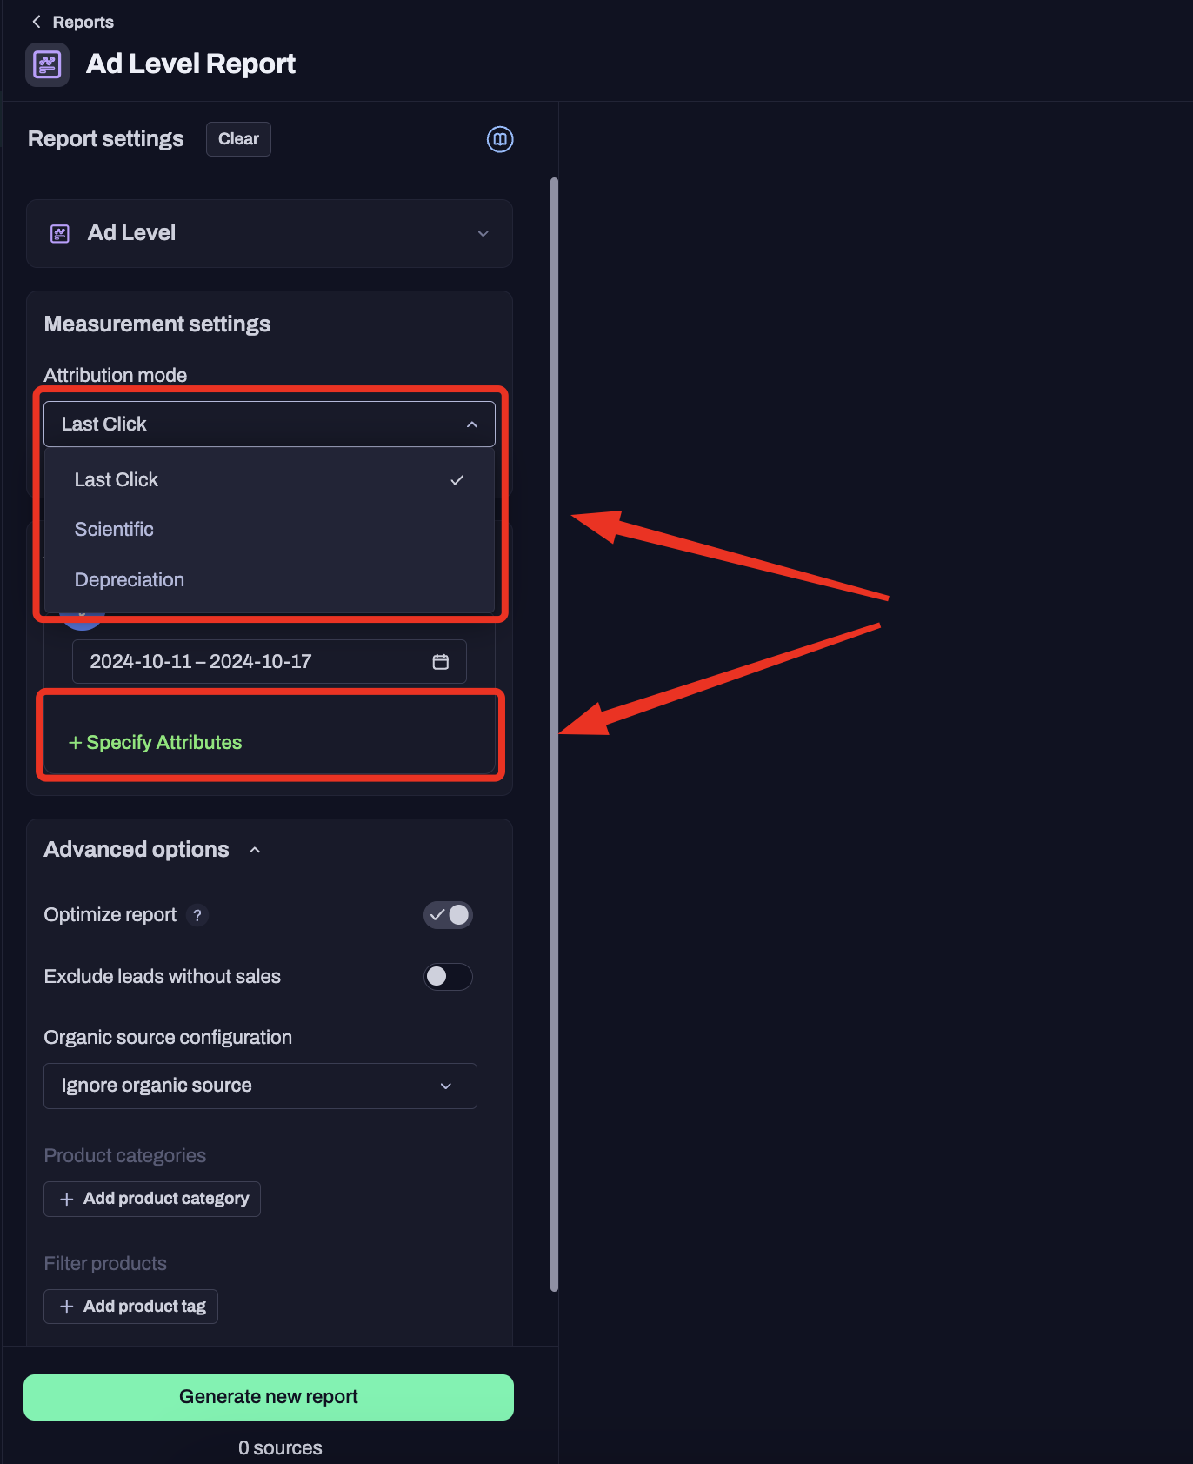Click the Clear button
Viewport: 1193px width, 1464px height.
(238, 138)
